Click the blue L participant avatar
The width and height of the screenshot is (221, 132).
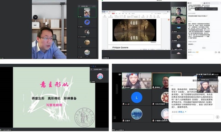[x=137, y=98]
